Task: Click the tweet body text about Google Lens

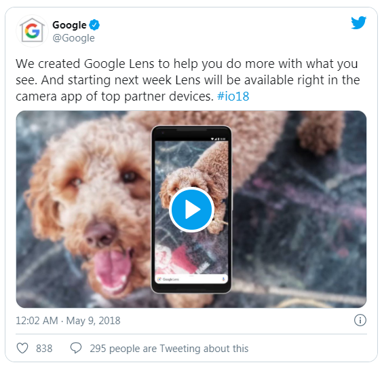Action: pyautogui.click(x=187, y=80)
